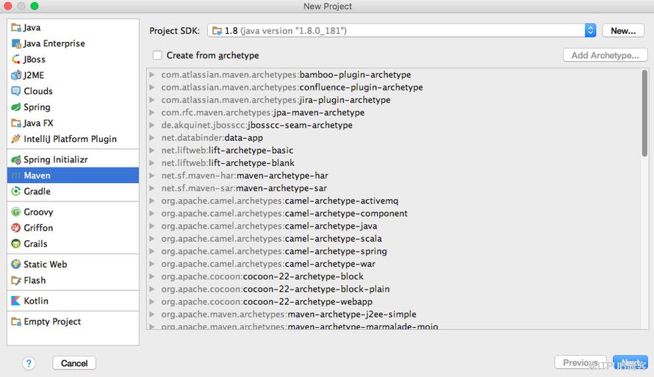Image resolution: width=654 pixels, height=377 pixels.
Task: Select Empty Project type label
Action: (52, 322)
